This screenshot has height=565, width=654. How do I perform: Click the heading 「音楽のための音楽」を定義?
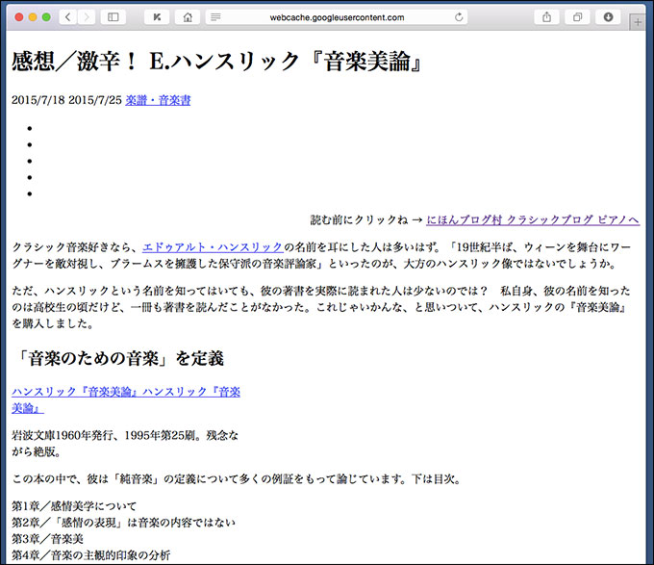pyautogui.click(x=118, y=358)
